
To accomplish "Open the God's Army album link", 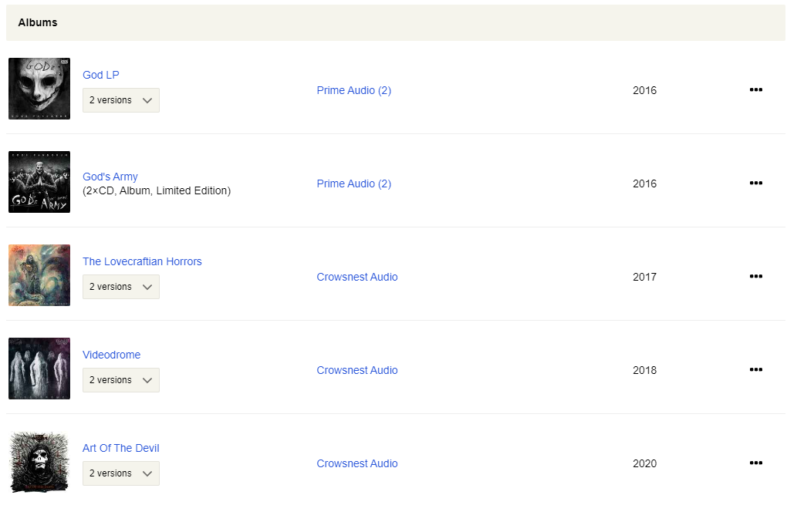I will coord(110,177).
